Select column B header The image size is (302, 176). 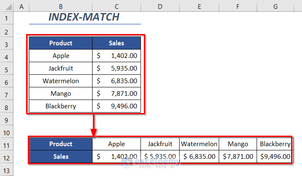[x=61, y=6]
